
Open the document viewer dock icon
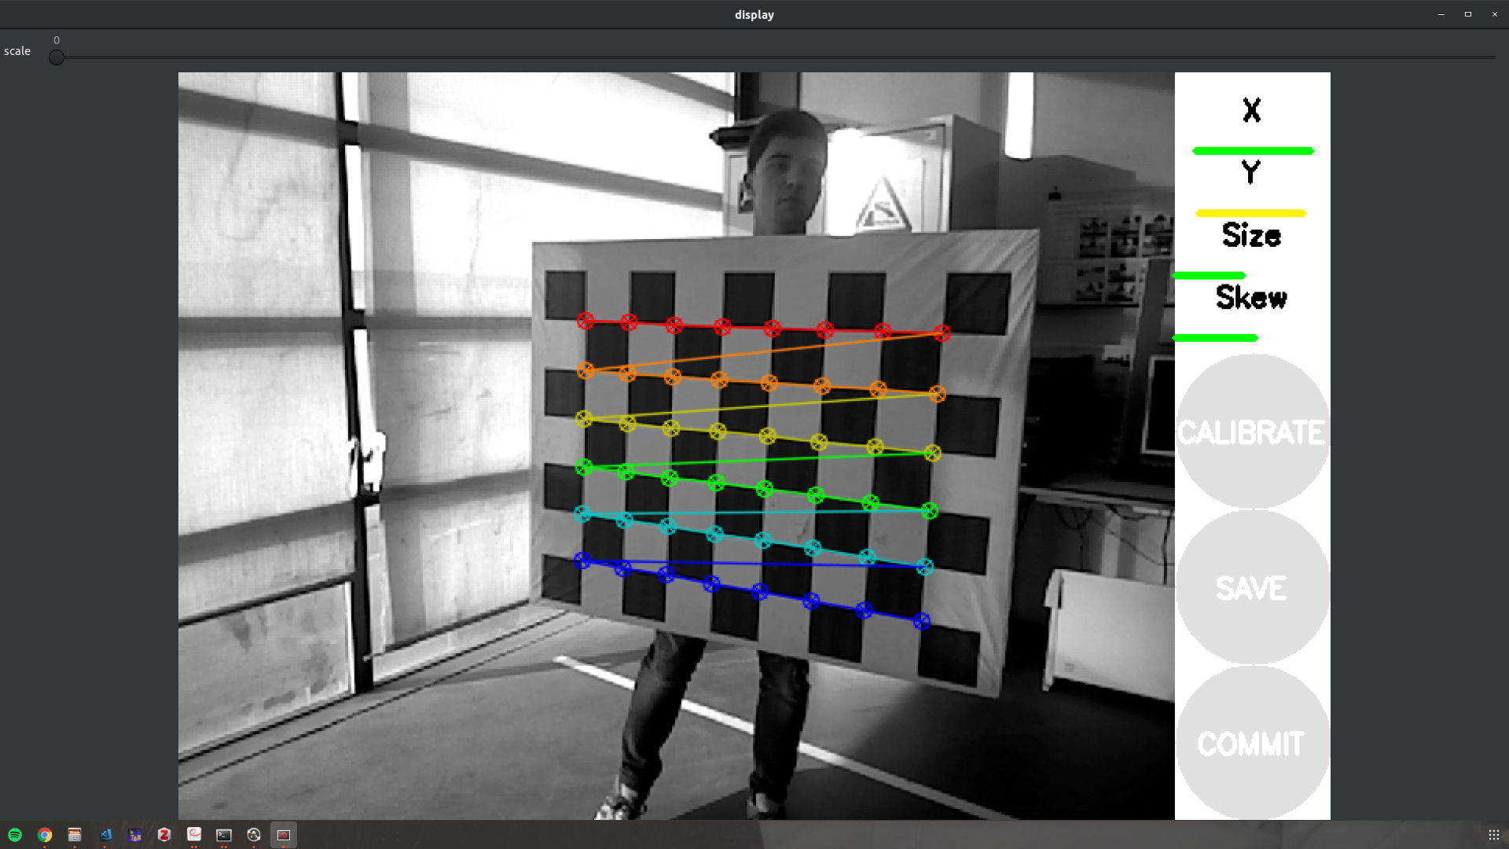(194, 835)
